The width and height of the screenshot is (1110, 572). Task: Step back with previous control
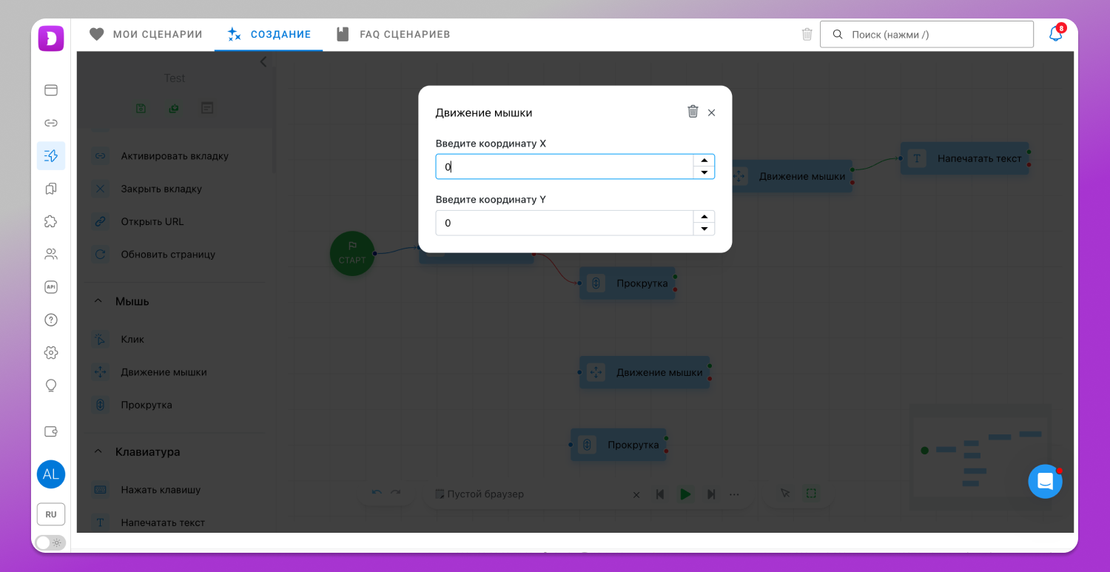(x=660, y=494)
